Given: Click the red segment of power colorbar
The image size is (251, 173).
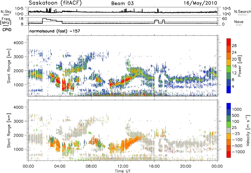Looking at the screenshot, I should coord(229,42).
